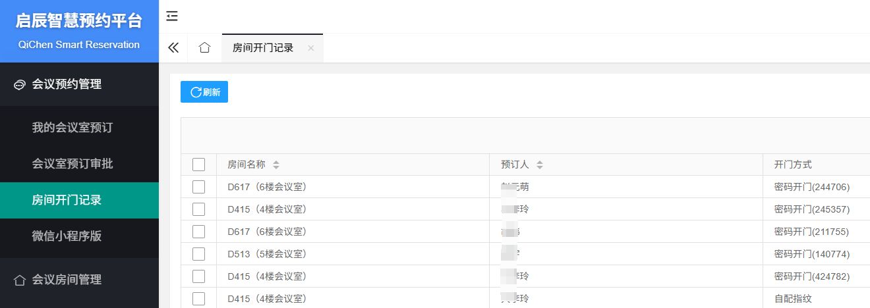The image size is (870, 308).
Task: Click the 会议预约管理 menu icon
Action: pyautogui.click(x=20, y=84)
